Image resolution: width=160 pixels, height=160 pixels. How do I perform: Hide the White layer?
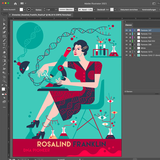[127, 48]
